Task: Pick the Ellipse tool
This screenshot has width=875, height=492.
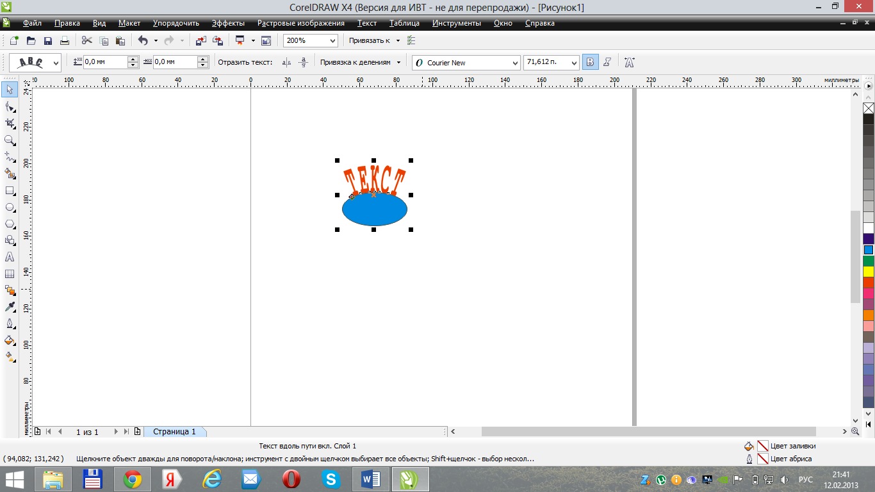Action: click(x=10, y=208)
